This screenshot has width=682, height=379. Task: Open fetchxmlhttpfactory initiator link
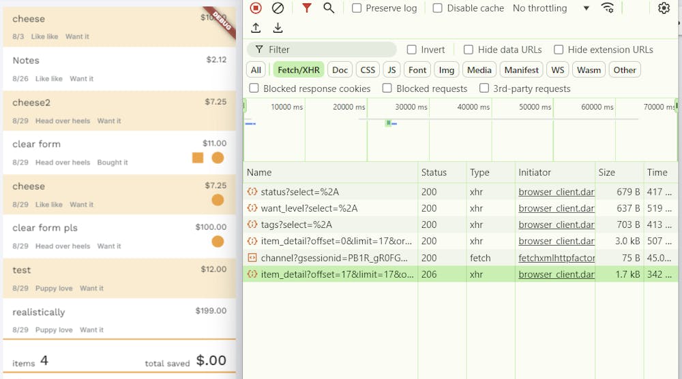(x=557, y=258)
